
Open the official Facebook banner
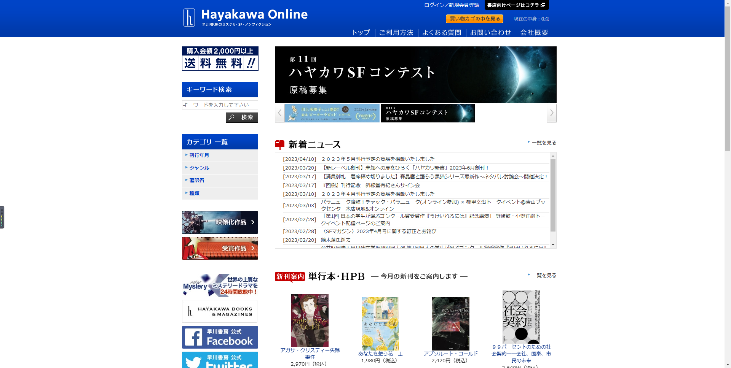coord(220,337)
